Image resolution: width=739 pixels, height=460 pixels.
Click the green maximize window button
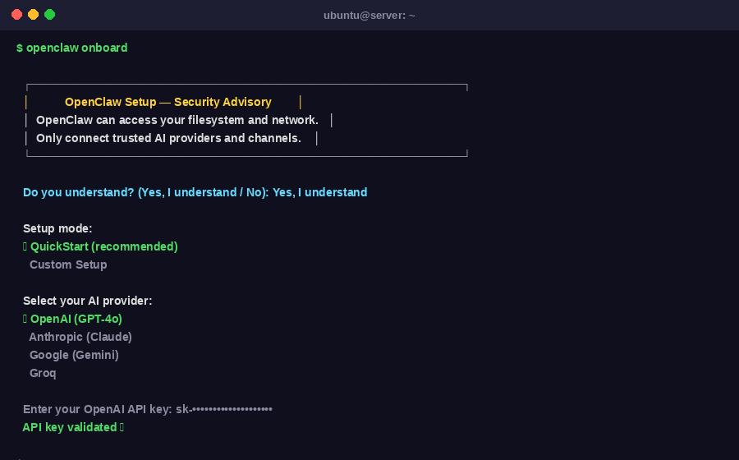click(x=49, y=15)
